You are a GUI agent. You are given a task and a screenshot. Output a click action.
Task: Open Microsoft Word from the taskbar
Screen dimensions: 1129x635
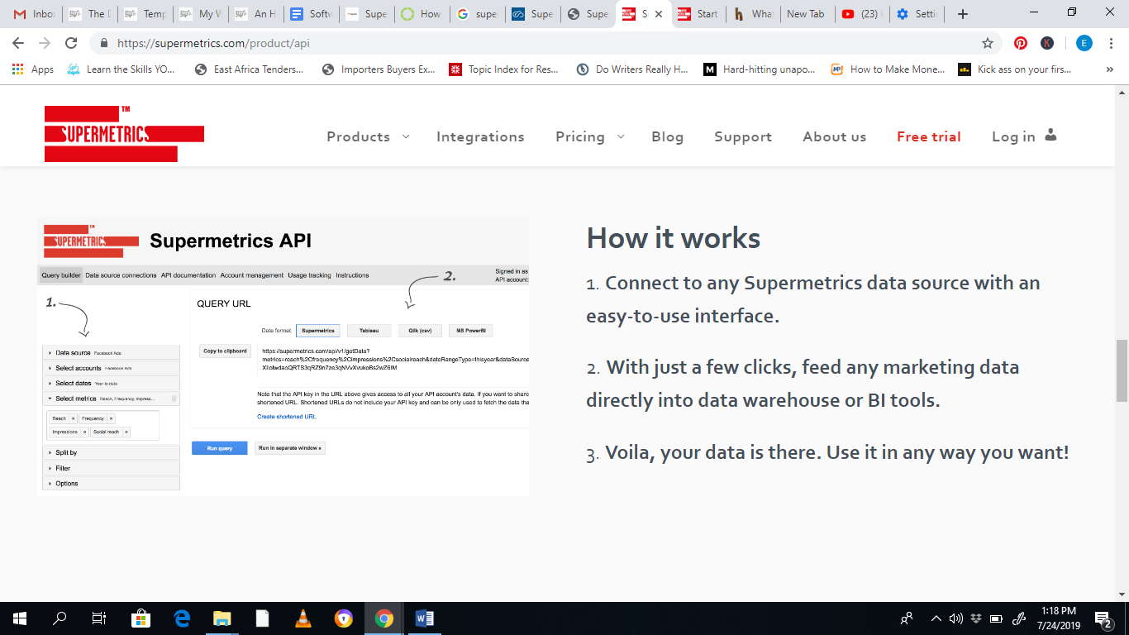coord(425,618)
